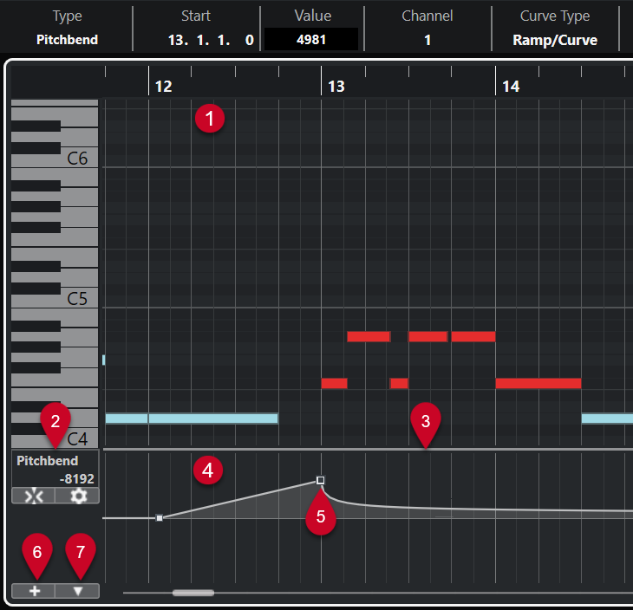633x610 pixels.
Task: Click the ruler at bar 13
Action: coord(336,86)
